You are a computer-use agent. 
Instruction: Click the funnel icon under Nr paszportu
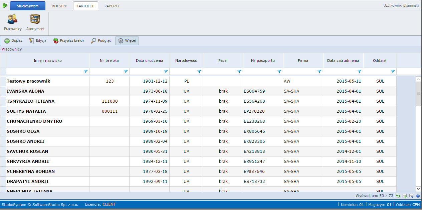click(x=279, y=72)
